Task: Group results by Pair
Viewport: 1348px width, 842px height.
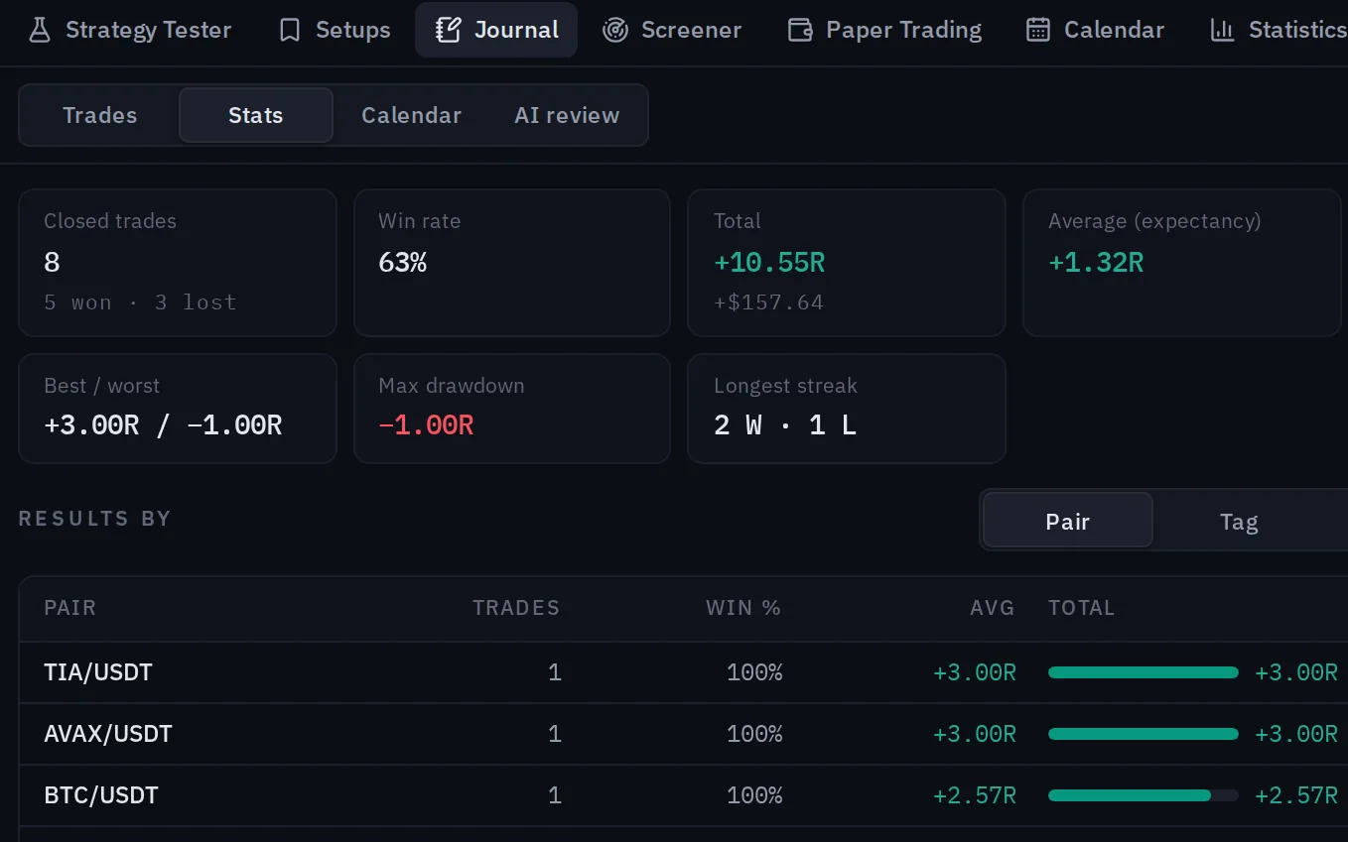Action: [x=1068, y=521]
